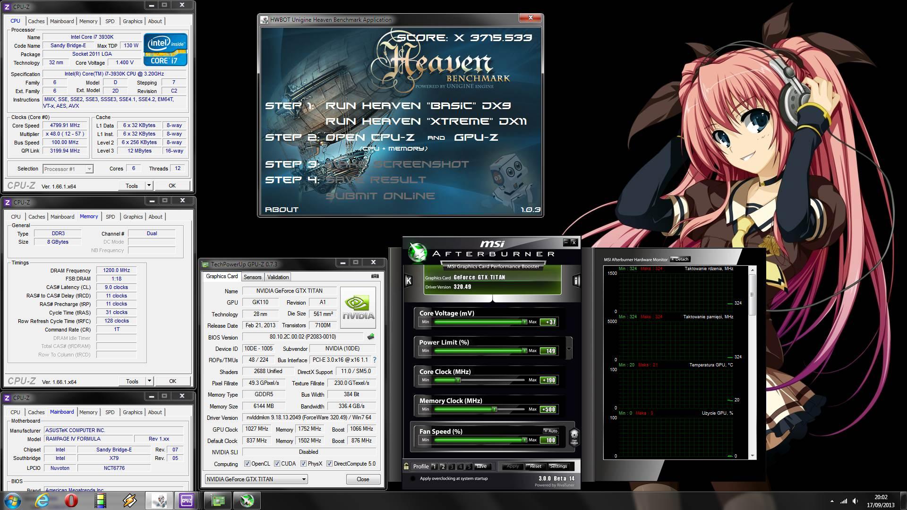Open the Afterburner information i icon
907x510 pixels.
click(x=576, y=280)
